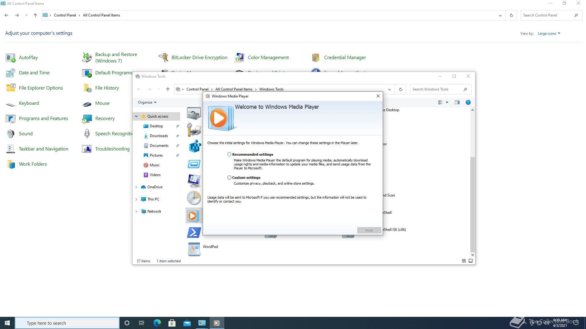The height and width of the screenshot is (329, 586).
Task: Select Documents in Quick access
Action: (x=159, y=146)
